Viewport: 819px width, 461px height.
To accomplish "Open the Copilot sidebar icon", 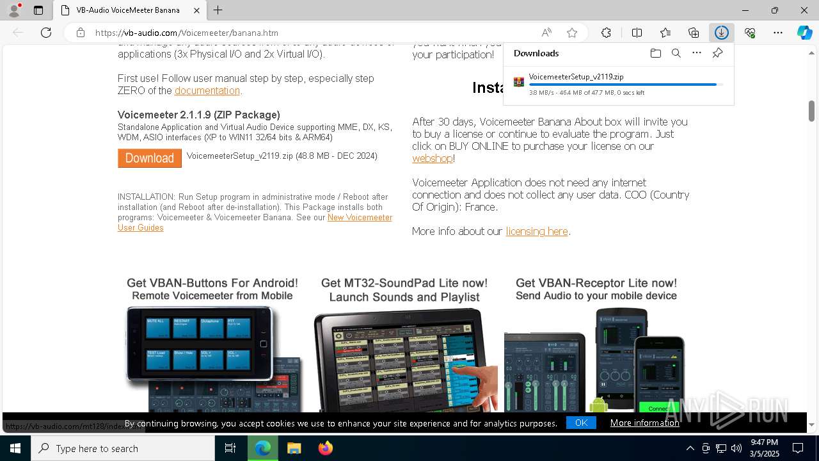I will [x=804, y=33].
